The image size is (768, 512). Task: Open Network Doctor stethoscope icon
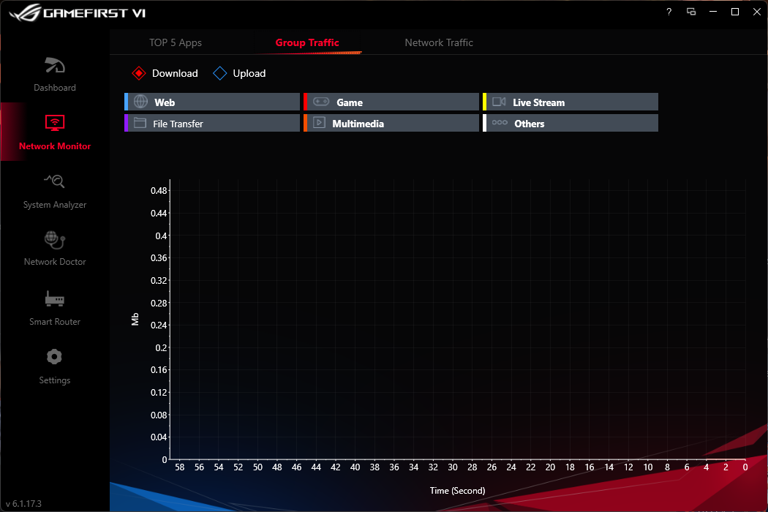[54, 240]
